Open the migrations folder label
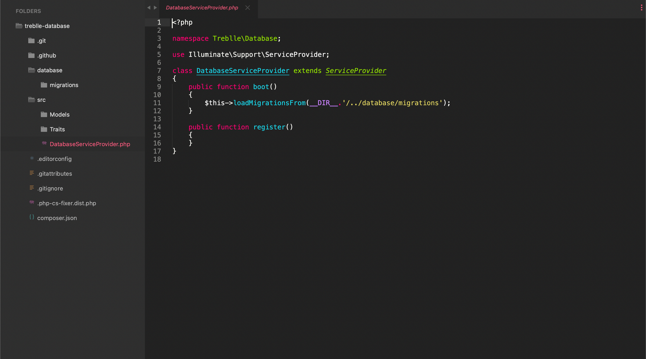Image resolution: width=646 pixels, height=359 pixels. tap(64, 85)
